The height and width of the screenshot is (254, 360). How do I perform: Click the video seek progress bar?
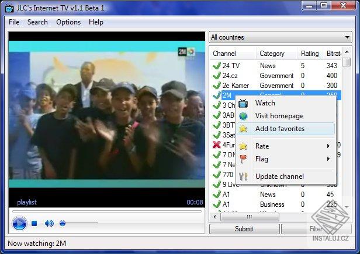(x=107, y=211)
